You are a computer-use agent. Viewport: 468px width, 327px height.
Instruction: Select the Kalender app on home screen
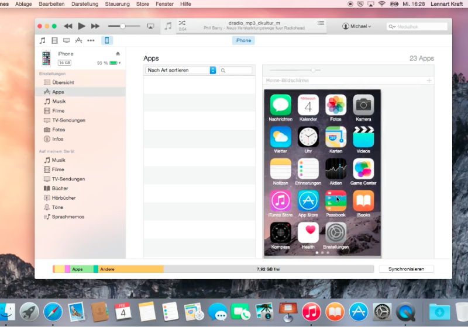click(x=308, y=105)
